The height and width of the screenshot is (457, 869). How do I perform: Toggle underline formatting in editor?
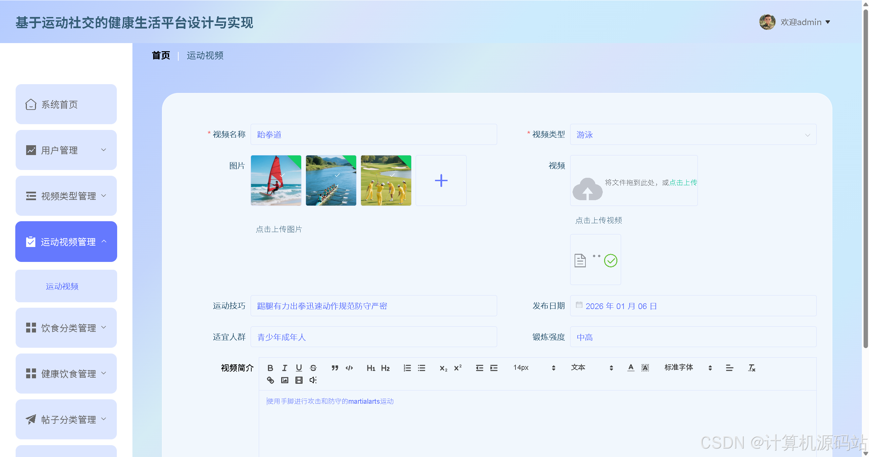(299, 368)
